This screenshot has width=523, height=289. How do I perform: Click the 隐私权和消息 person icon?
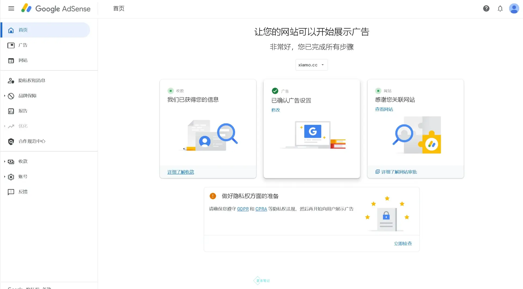[x=11, y=81]
